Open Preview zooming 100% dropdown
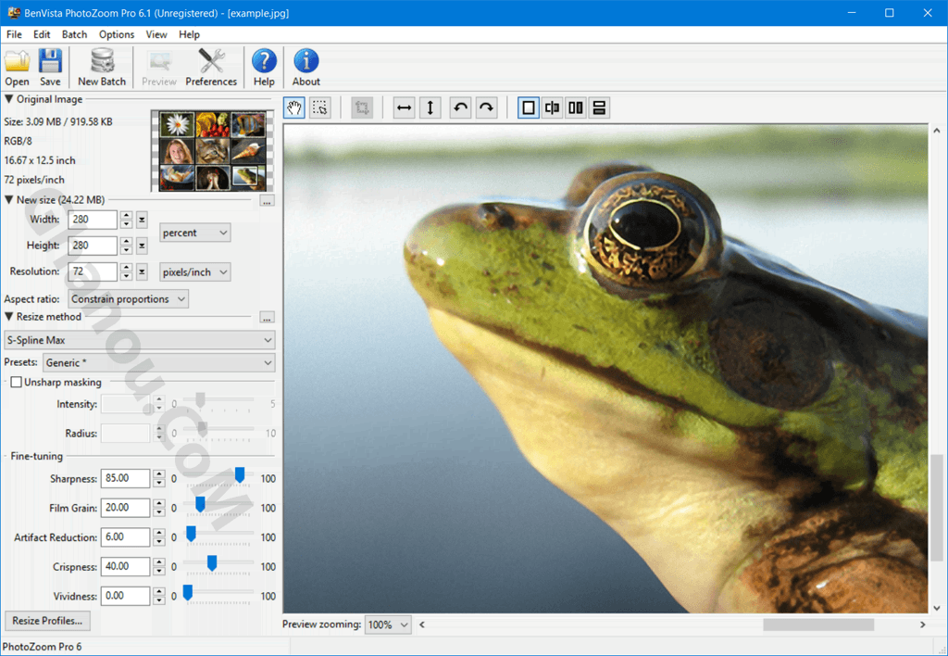 click(x=388, y=624)
